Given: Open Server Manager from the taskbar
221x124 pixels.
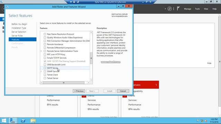Looking at the screenshot, I should tap(13, 121).
